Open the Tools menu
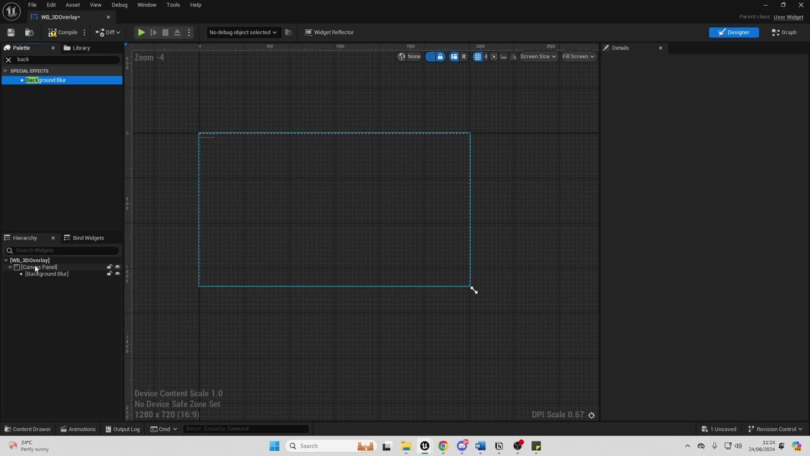Image resolution: width=810 pixels, height=456 pixels. tap(173, 5)
